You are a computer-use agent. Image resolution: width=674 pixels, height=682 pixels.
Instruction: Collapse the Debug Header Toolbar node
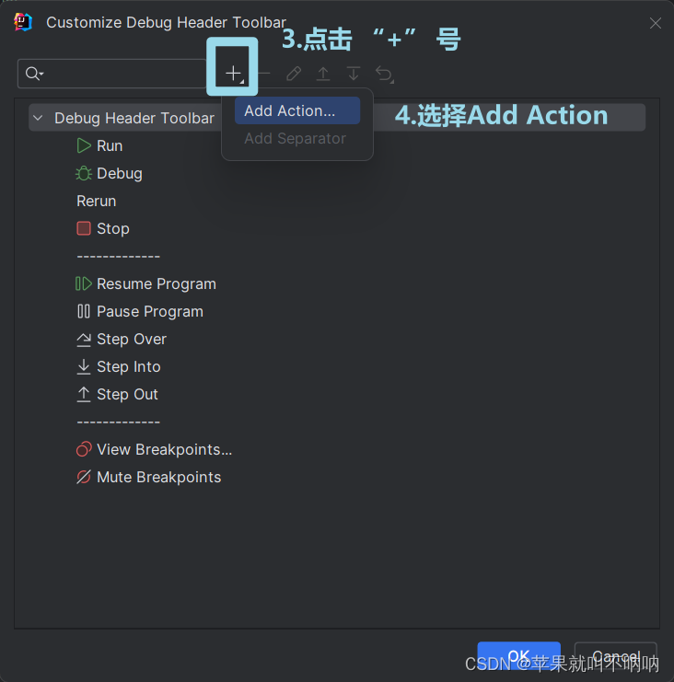click(x=39, y=118)
